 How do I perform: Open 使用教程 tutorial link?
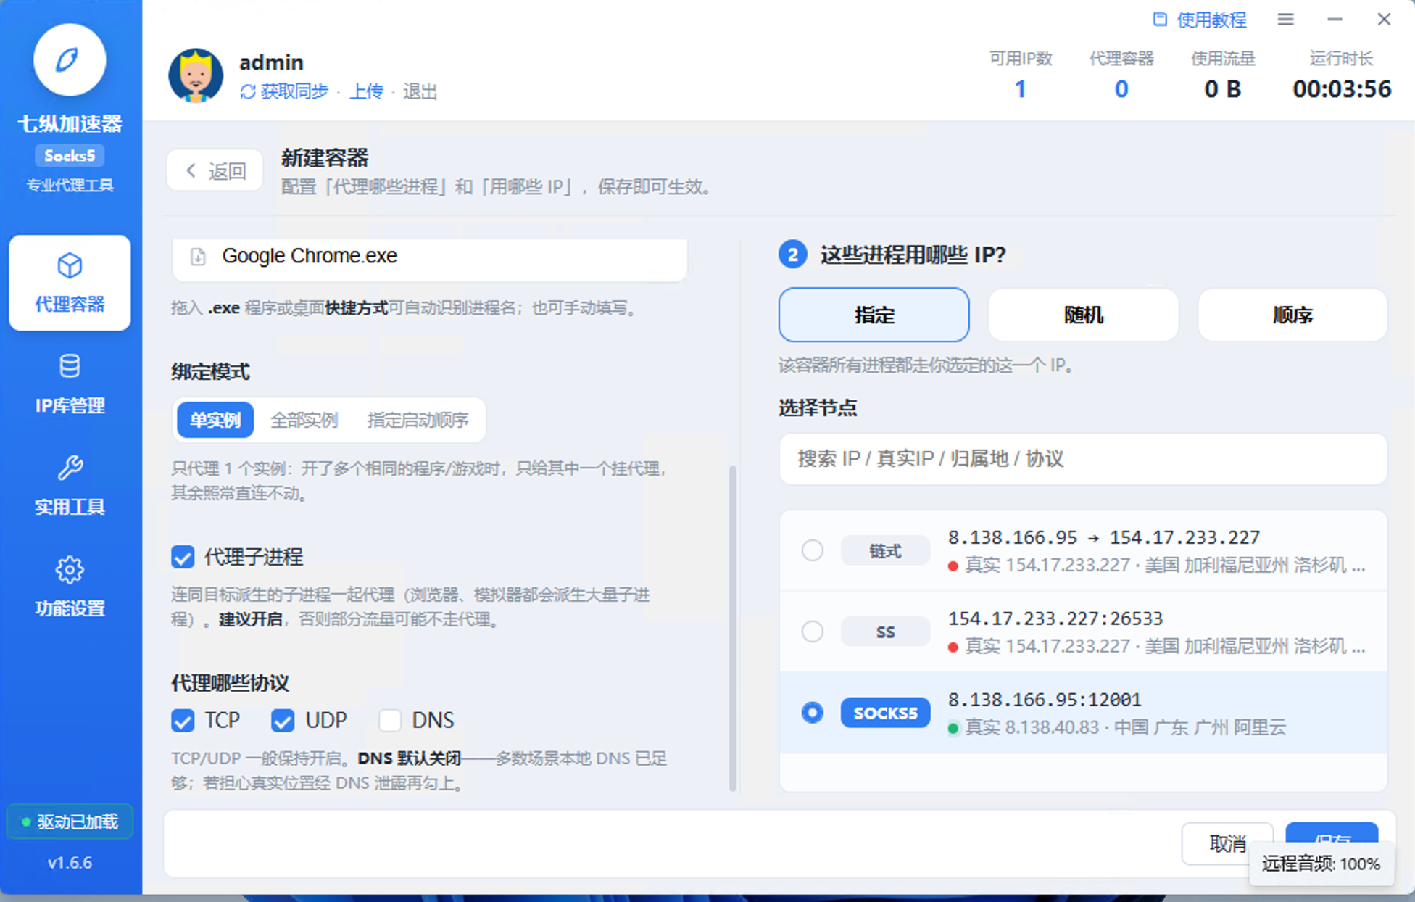point(1211,20)
